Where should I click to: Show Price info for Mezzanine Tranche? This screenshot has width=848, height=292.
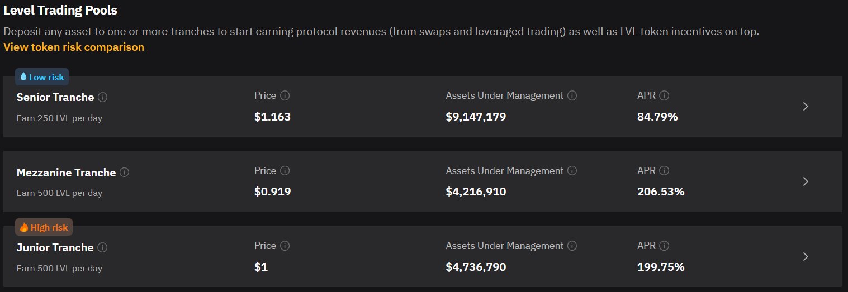(285, 171)
